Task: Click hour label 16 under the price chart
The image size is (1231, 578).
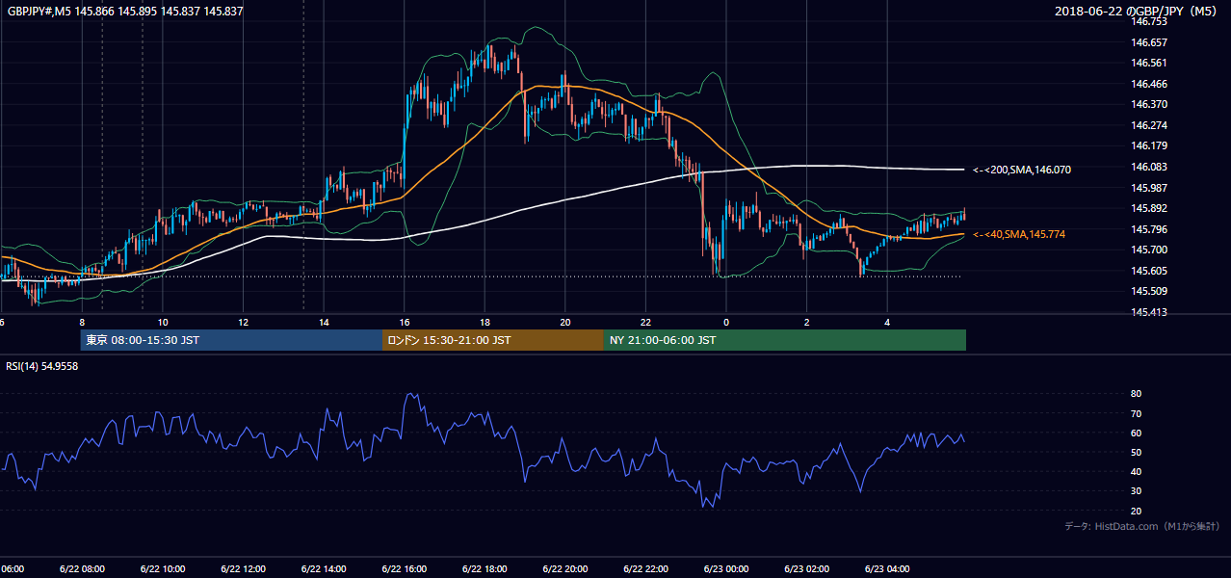Action: 405,323
